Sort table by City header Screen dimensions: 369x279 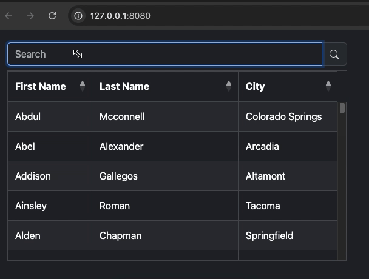(x=256, y=86)
